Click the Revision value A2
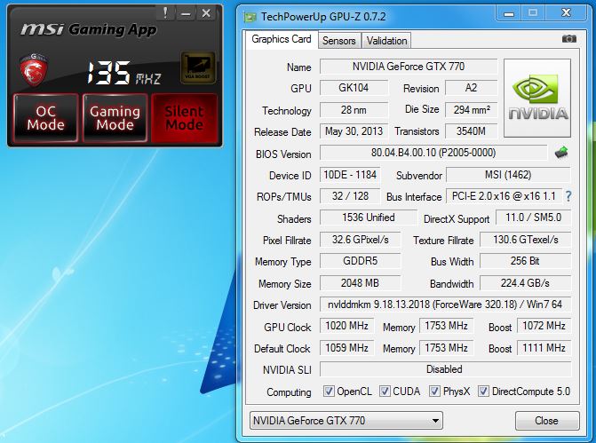Image resolution: width=596 pixels, height=443 pixels. pos(471,88)
